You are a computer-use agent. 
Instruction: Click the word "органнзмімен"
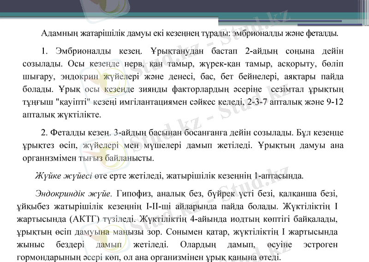tap(49, 158)
